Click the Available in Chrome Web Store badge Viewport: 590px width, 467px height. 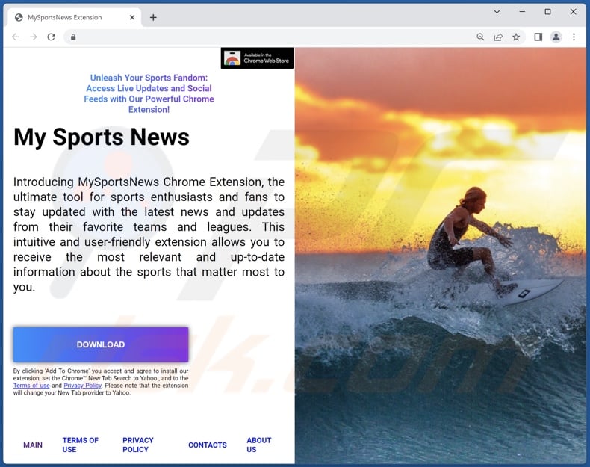pos(258,58)
